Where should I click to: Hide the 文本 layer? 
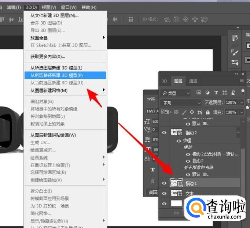(164, 194)
